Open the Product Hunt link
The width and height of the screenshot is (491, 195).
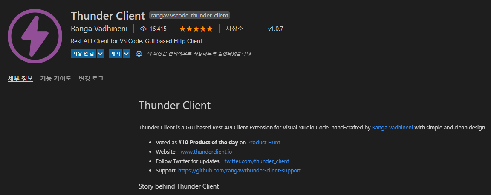point(264,142)
